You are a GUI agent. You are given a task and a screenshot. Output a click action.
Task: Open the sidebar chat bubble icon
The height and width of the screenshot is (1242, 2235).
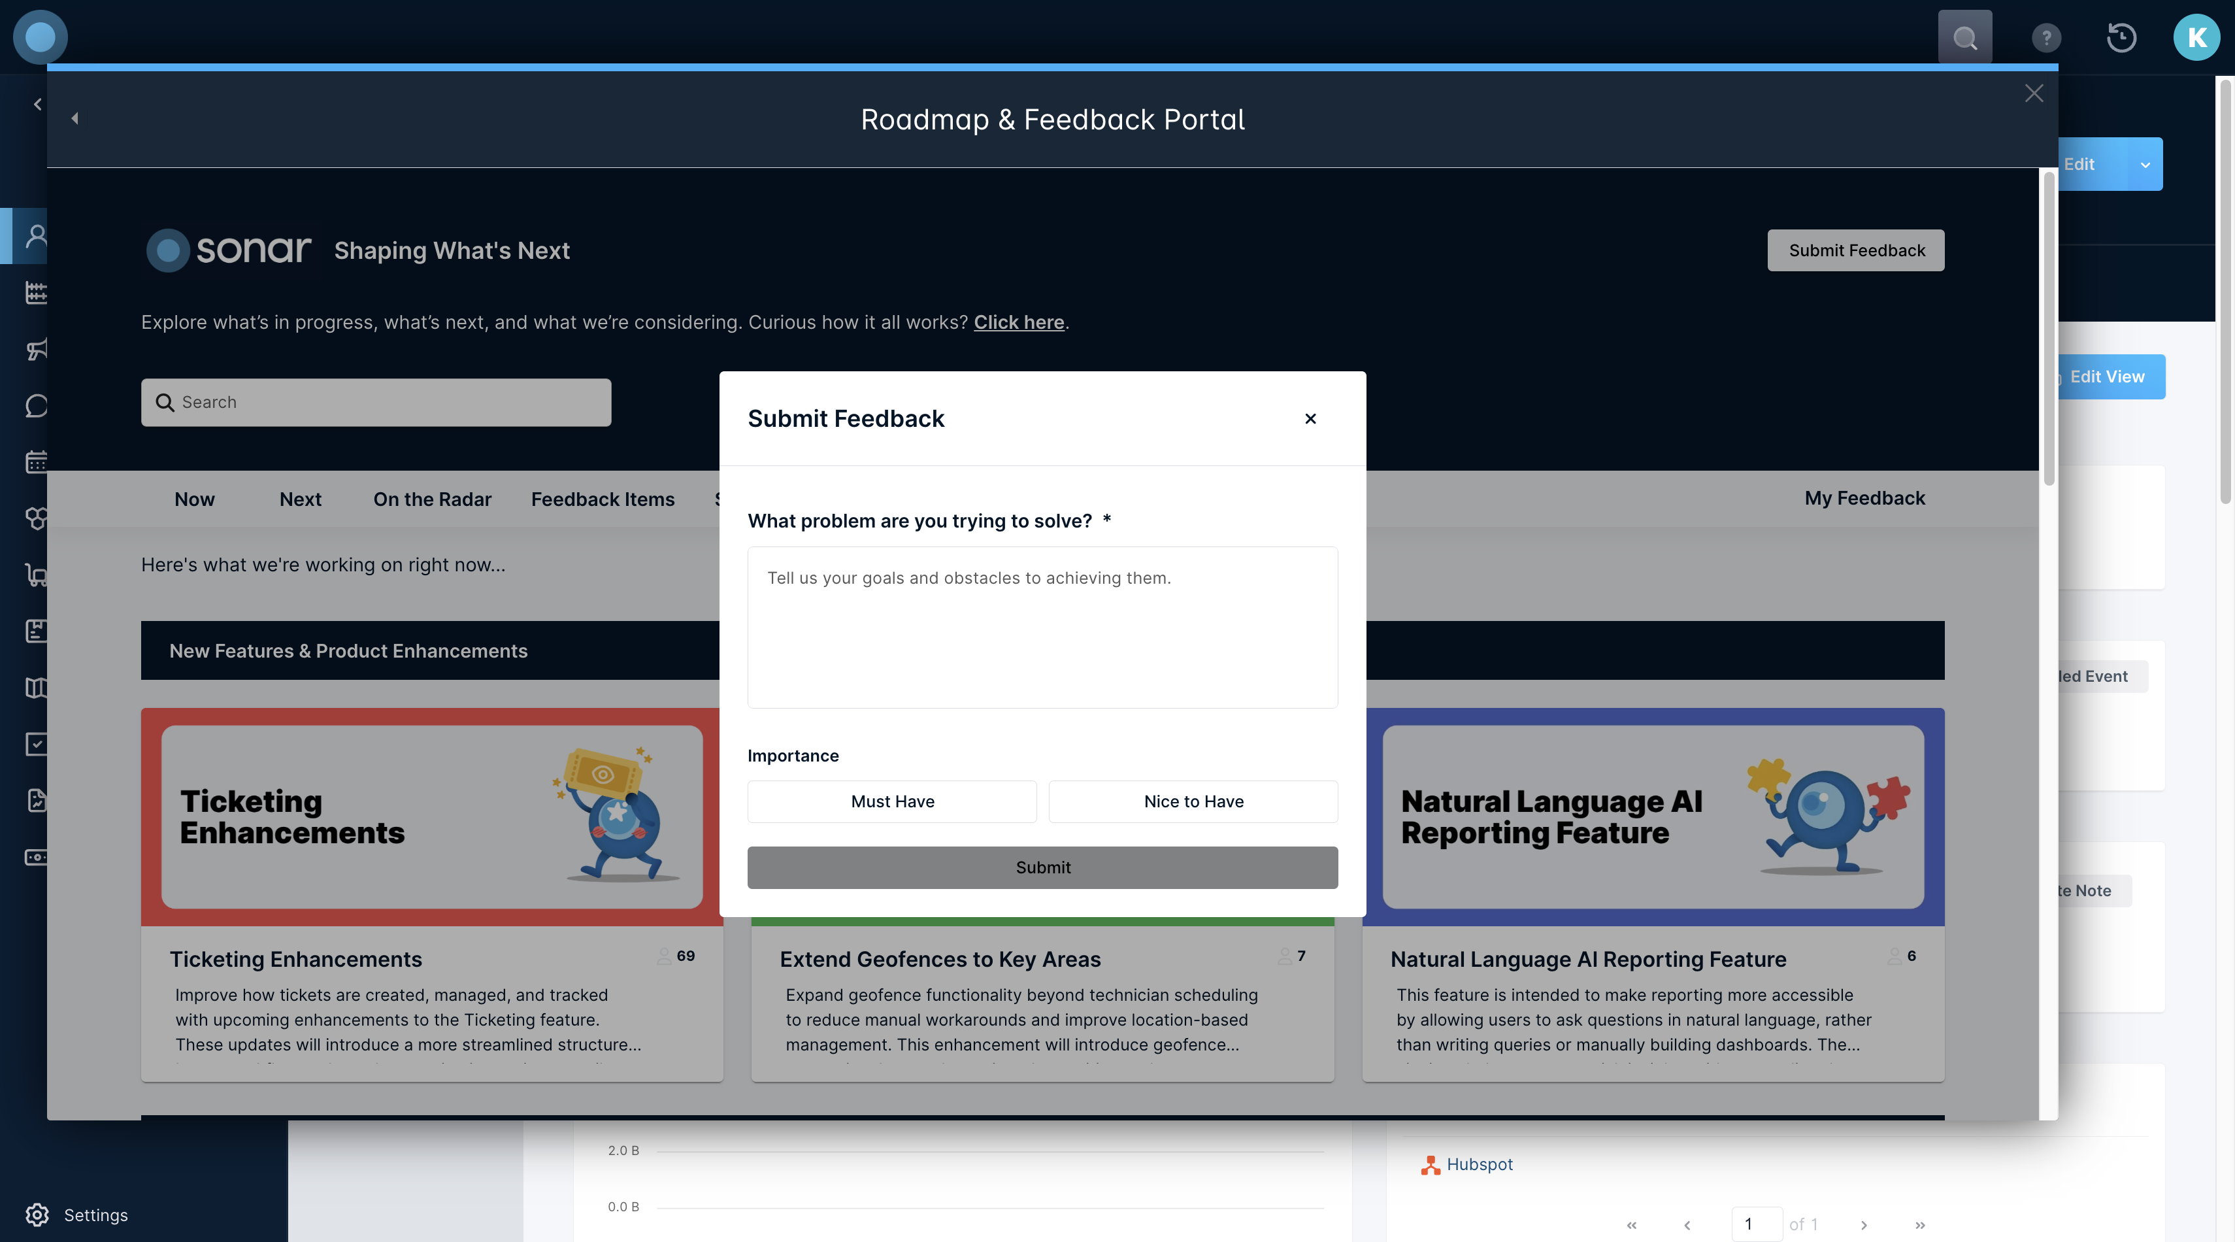coord(37,405)
